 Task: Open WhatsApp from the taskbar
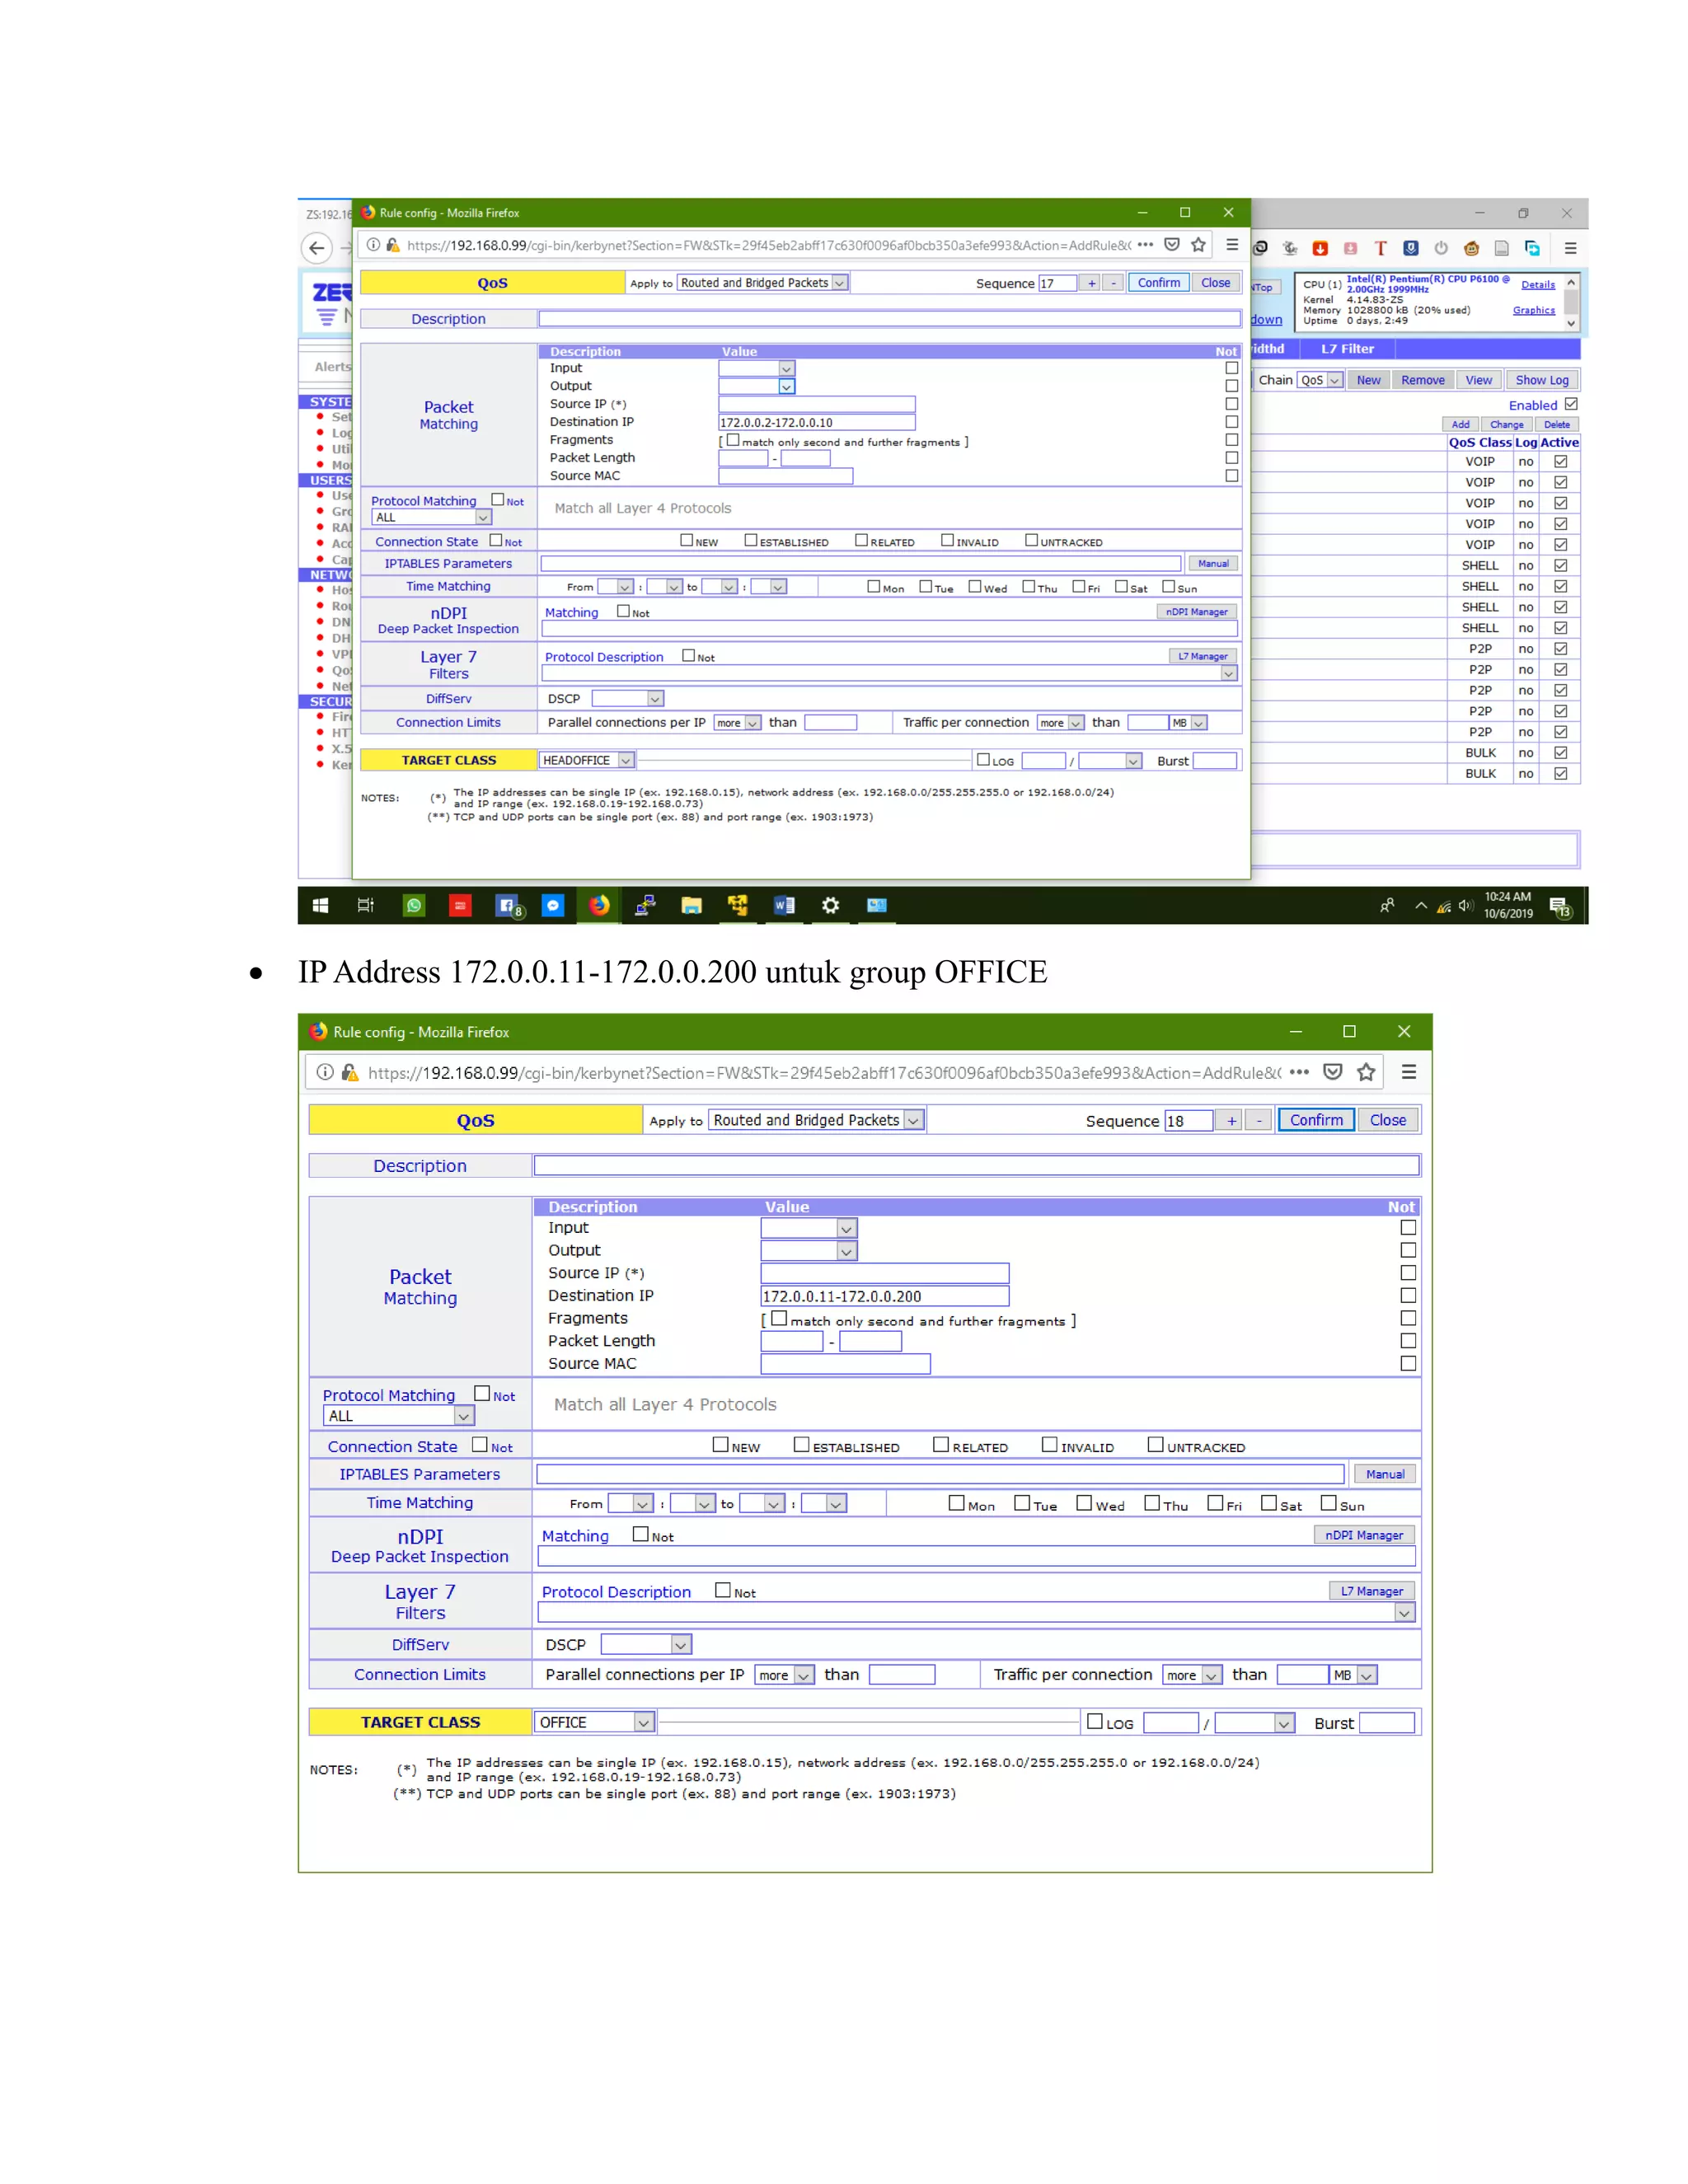(414, 905)
